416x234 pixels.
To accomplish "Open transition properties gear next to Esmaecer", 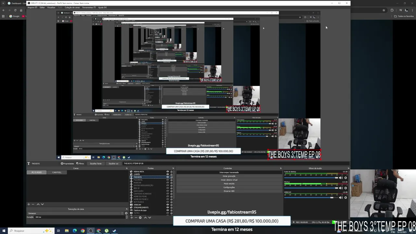I will click(126, 213).
